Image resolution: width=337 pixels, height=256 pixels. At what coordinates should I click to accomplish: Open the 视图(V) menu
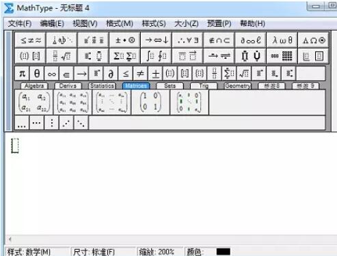[85, 23]
